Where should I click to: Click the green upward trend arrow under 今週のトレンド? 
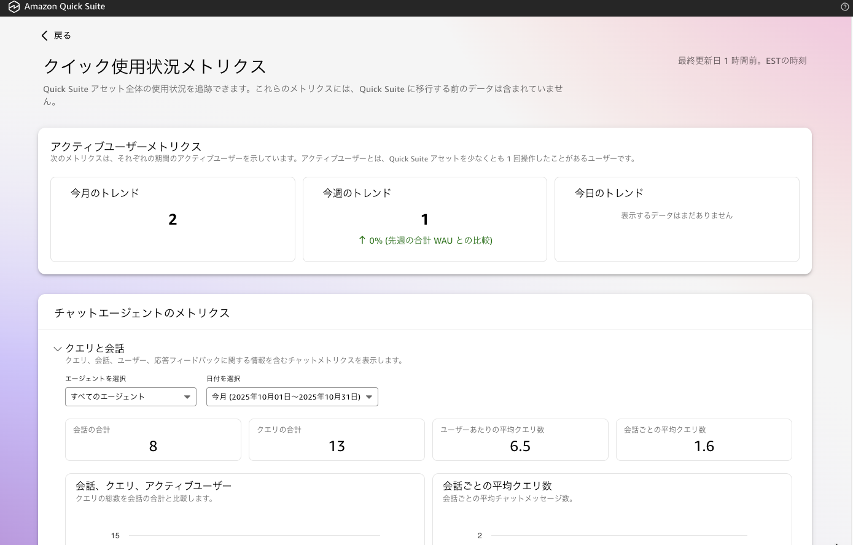click(x=362, y=240)
